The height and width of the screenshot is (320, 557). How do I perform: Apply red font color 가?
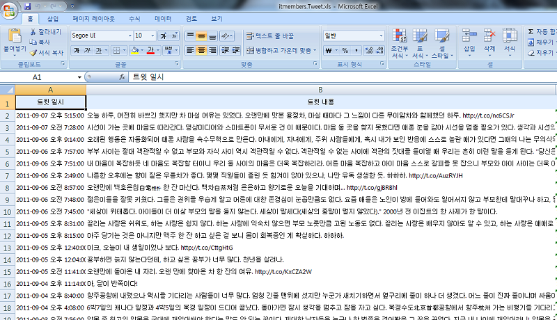(150, 51)
